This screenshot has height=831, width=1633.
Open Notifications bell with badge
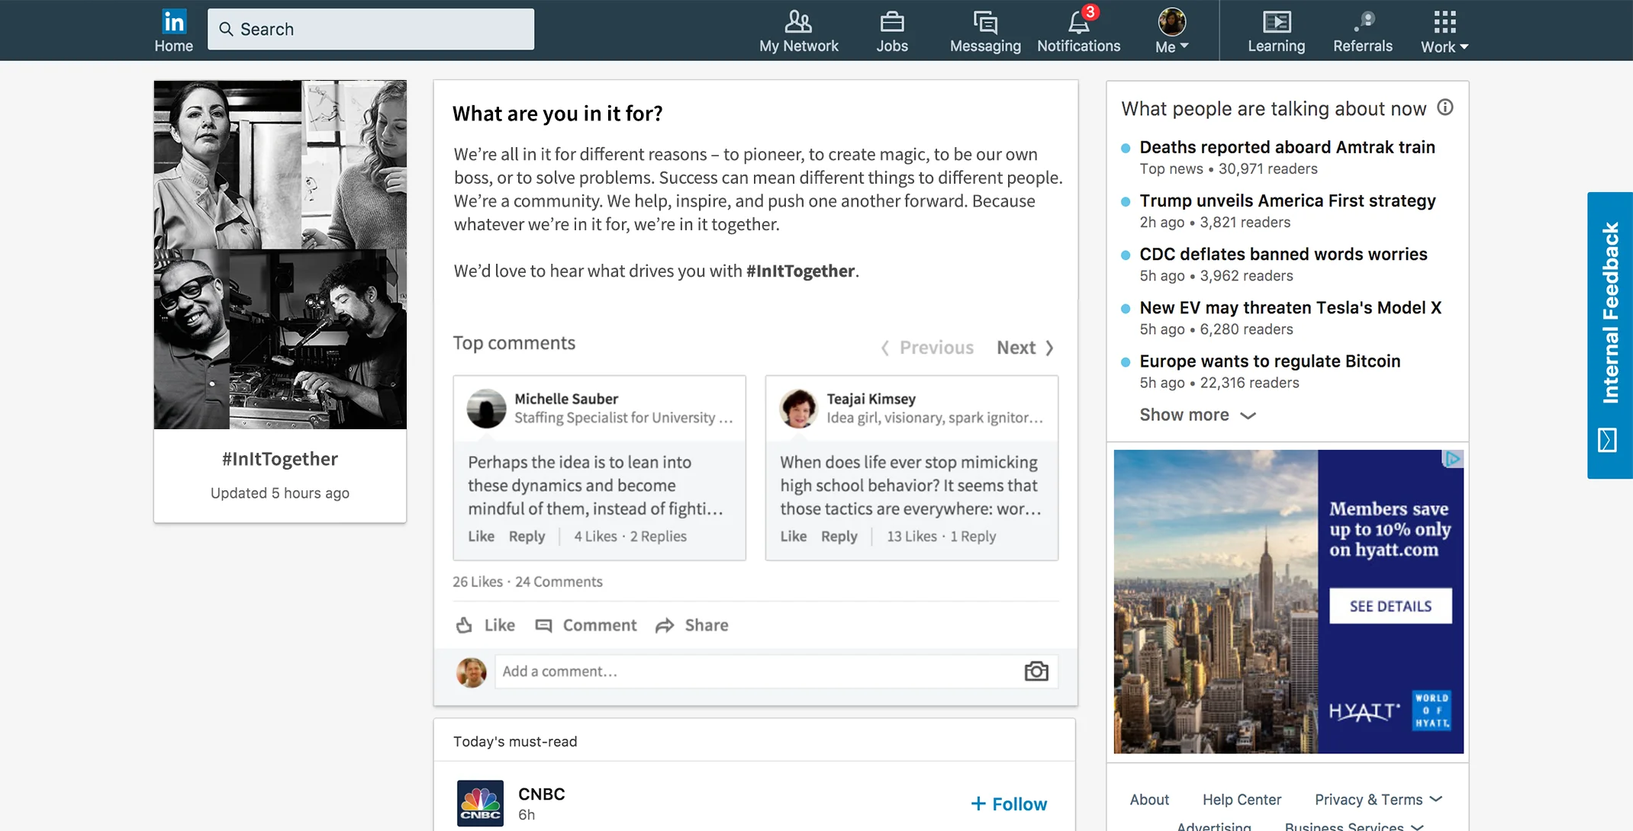[x=1078, y=22]
